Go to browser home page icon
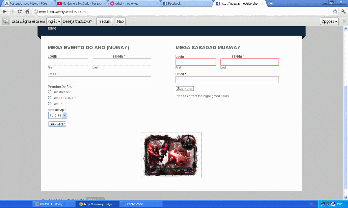The height and width of the screenshot is (208, 348). point(27,11)
